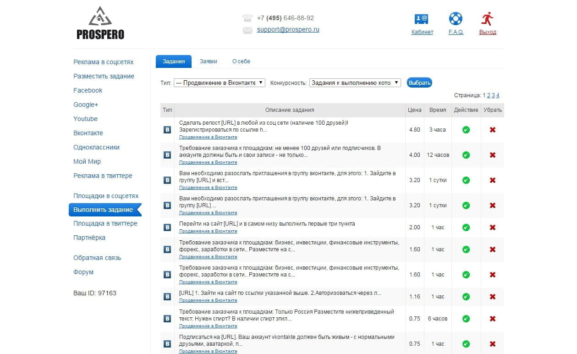
Task: Open Youtube in sidebar
Action: (x=86, y=119)
